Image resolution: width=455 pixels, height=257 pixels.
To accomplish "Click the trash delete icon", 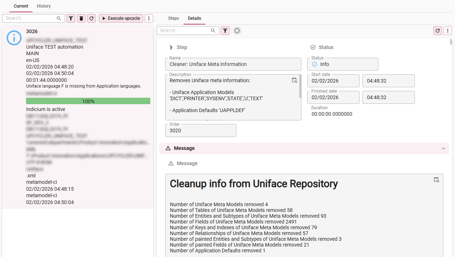I will (x=81, y=18).
